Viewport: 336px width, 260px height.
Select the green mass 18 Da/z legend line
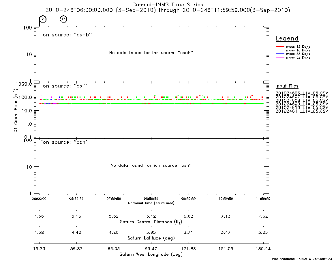pos(280,50)
